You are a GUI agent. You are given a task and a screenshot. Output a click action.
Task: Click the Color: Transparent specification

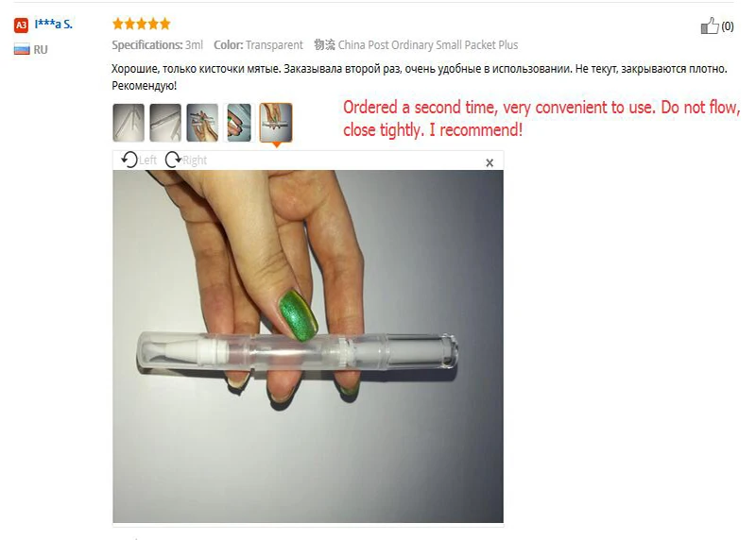258,44
